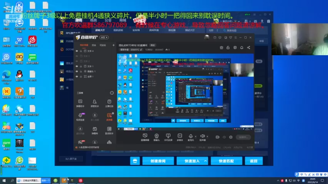The height and width of the screenshot is (184, 328).
Task: Add a 多媒体 media source
Action: tap(180, 137)
